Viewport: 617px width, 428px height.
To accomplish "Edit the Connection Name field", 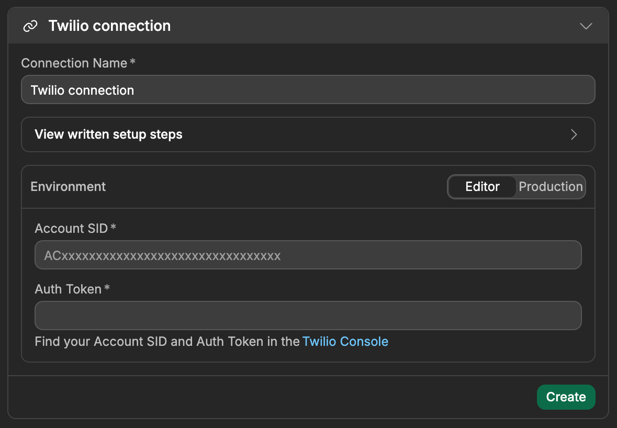I will click(x=308, y=89).
